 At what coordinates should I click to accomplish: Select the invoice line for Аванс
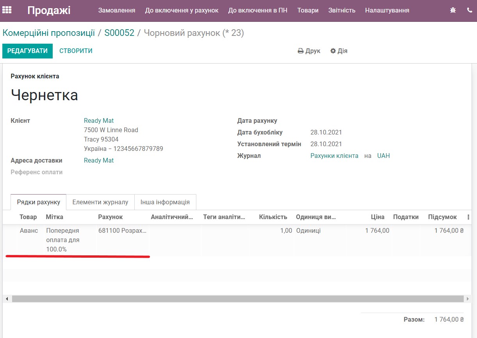[28, 230]
